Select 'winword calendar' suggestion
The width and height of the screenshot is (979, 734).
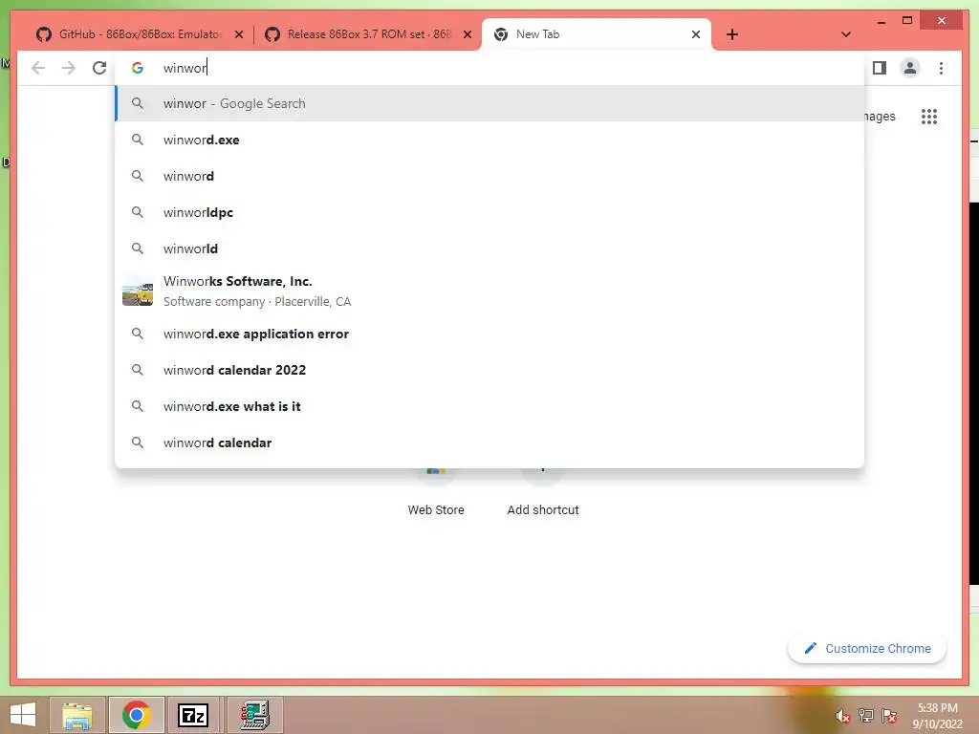(x=489, y=443)
